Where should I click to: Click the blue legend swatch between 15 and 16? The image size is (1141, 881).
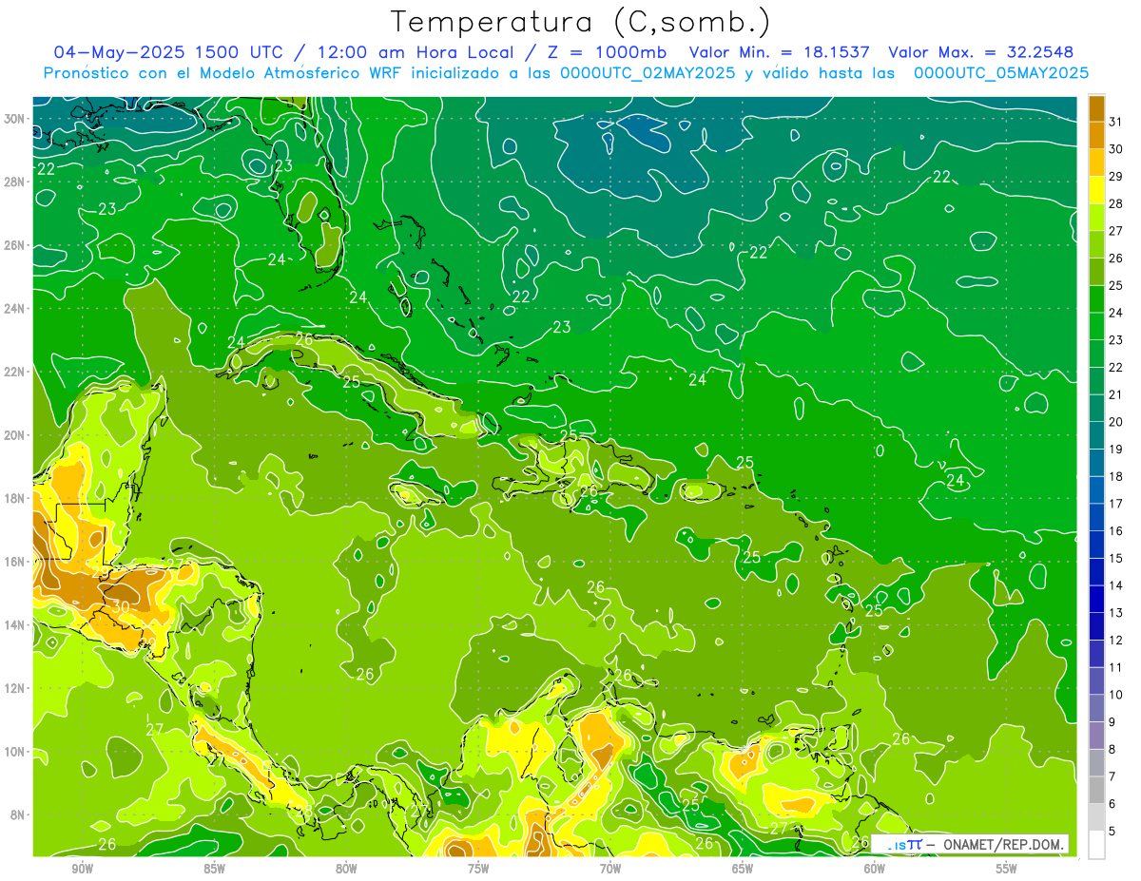tap(1096, 545)
